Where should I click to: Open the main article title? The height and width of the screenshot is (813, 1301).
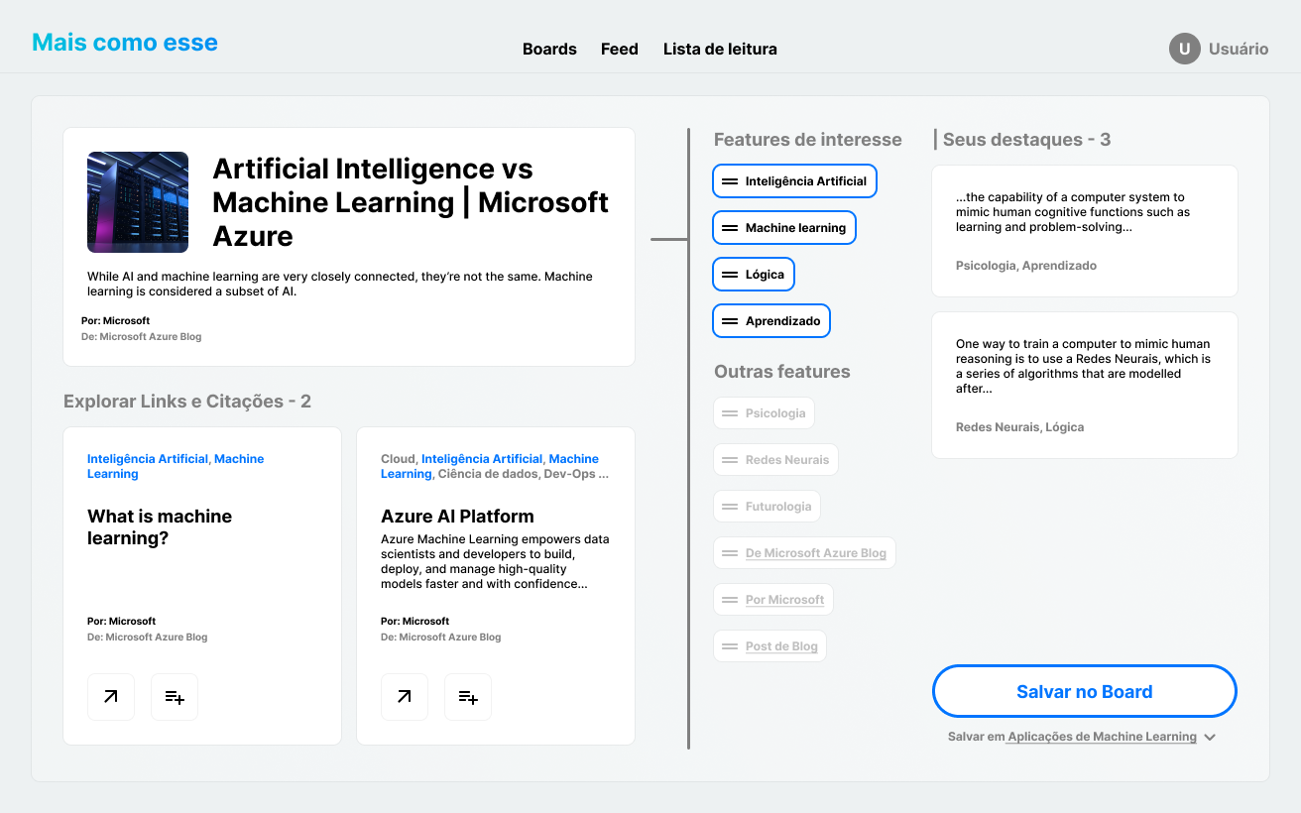coord(411,202)
